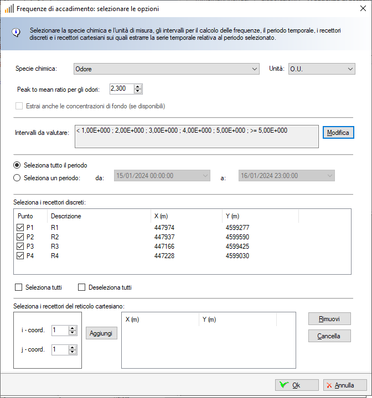This screenshot has height=398, width=372.
Task: Uncheck receptor P1 checkbox
Action: click(20, 227)
